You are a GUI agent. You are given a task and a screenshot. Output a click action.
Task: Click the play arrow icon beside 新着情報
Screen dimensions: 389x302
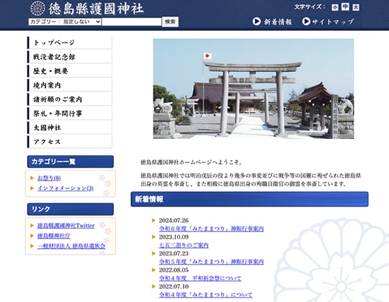[x=256, y=22]
